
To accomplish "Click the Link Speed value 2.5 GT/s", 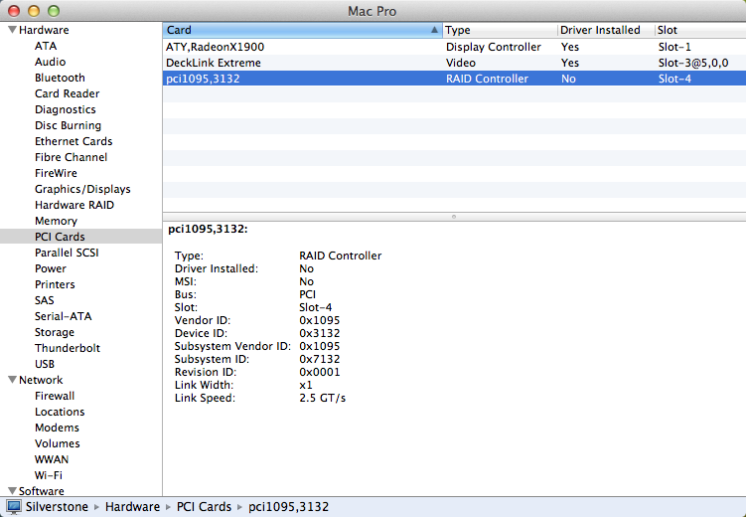I will [x=322, y=398].
